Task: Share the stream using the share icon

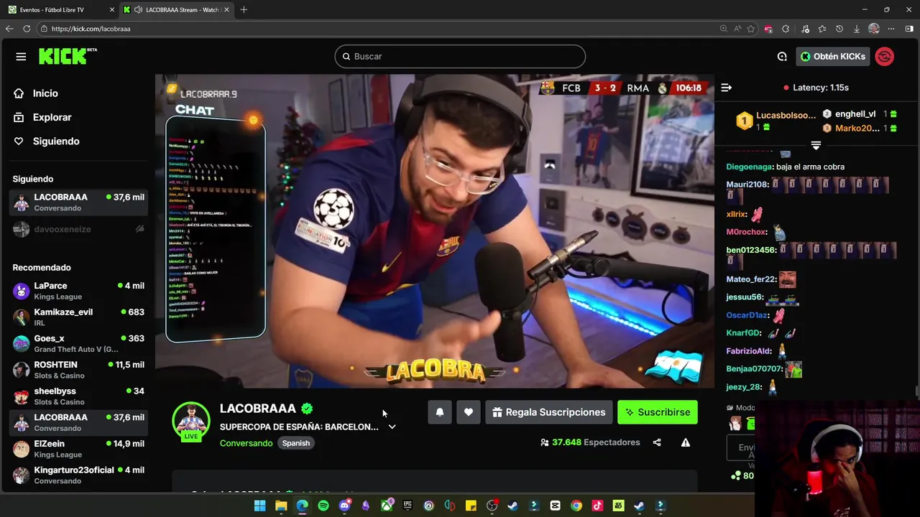Action: click(657, 442)
